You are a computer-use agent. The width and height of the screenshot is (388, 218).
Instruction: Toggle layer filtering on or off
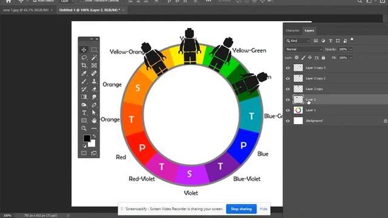point(352,39)
